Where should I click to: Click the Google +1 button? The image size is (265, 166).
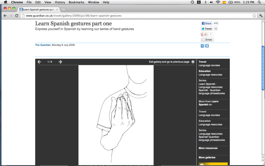click(x=204, y=34)
